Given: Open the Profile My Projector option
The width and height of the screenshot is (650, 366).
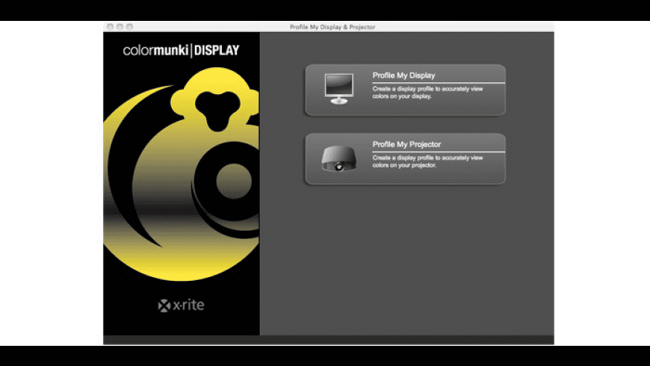Looking at the screenshot, I should coord(406,159).
